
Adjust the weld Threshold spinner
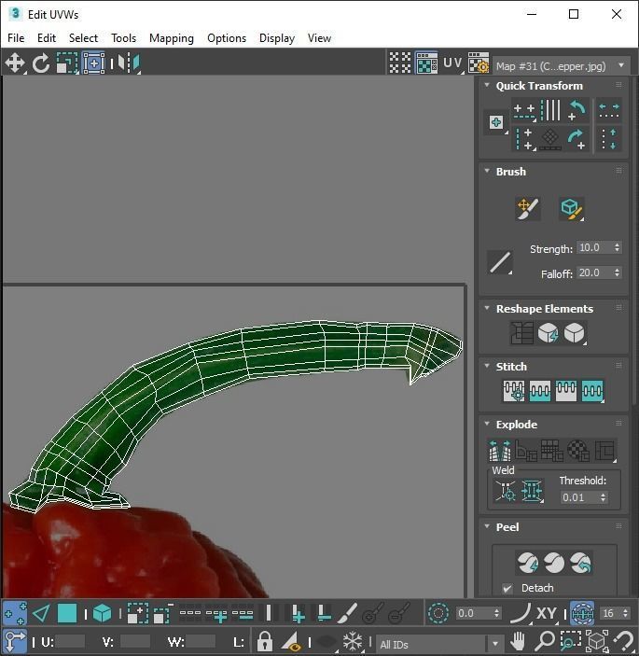[603, 497]
